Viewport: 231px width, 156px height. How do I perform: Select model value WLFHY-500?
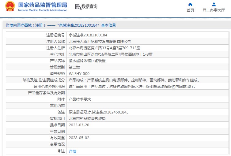pyautogui.click(x=79, y=74)
